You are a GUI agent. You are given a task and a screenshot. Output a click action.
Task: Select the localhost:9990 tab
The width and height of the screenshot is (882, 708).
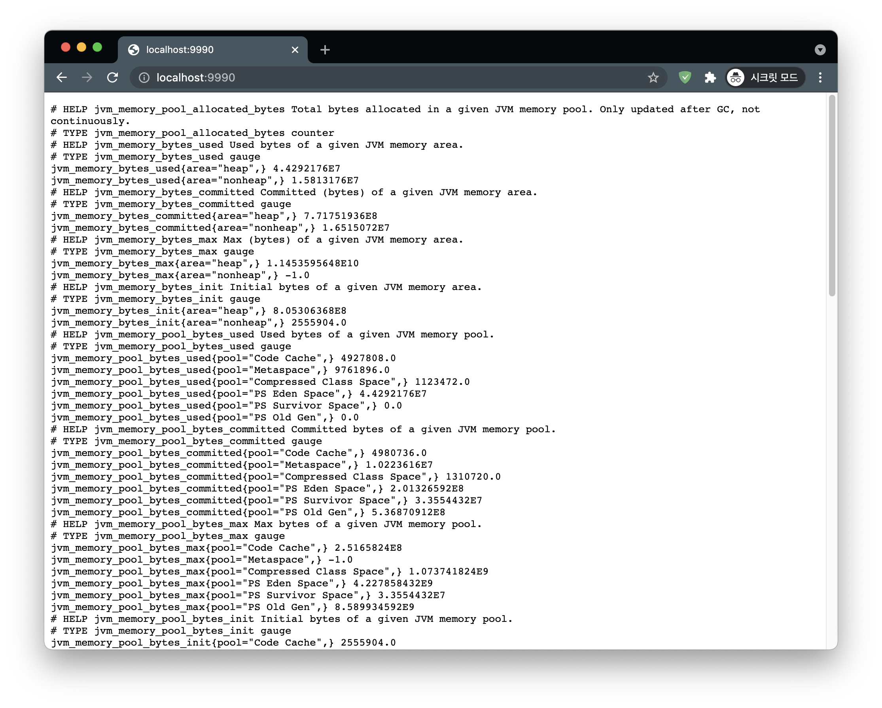[204, 50]
